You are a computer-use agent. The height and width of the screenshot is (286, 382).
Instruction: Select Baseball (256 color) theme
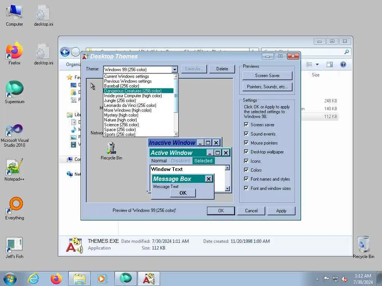pyautogui.click(x=138, y=86)
